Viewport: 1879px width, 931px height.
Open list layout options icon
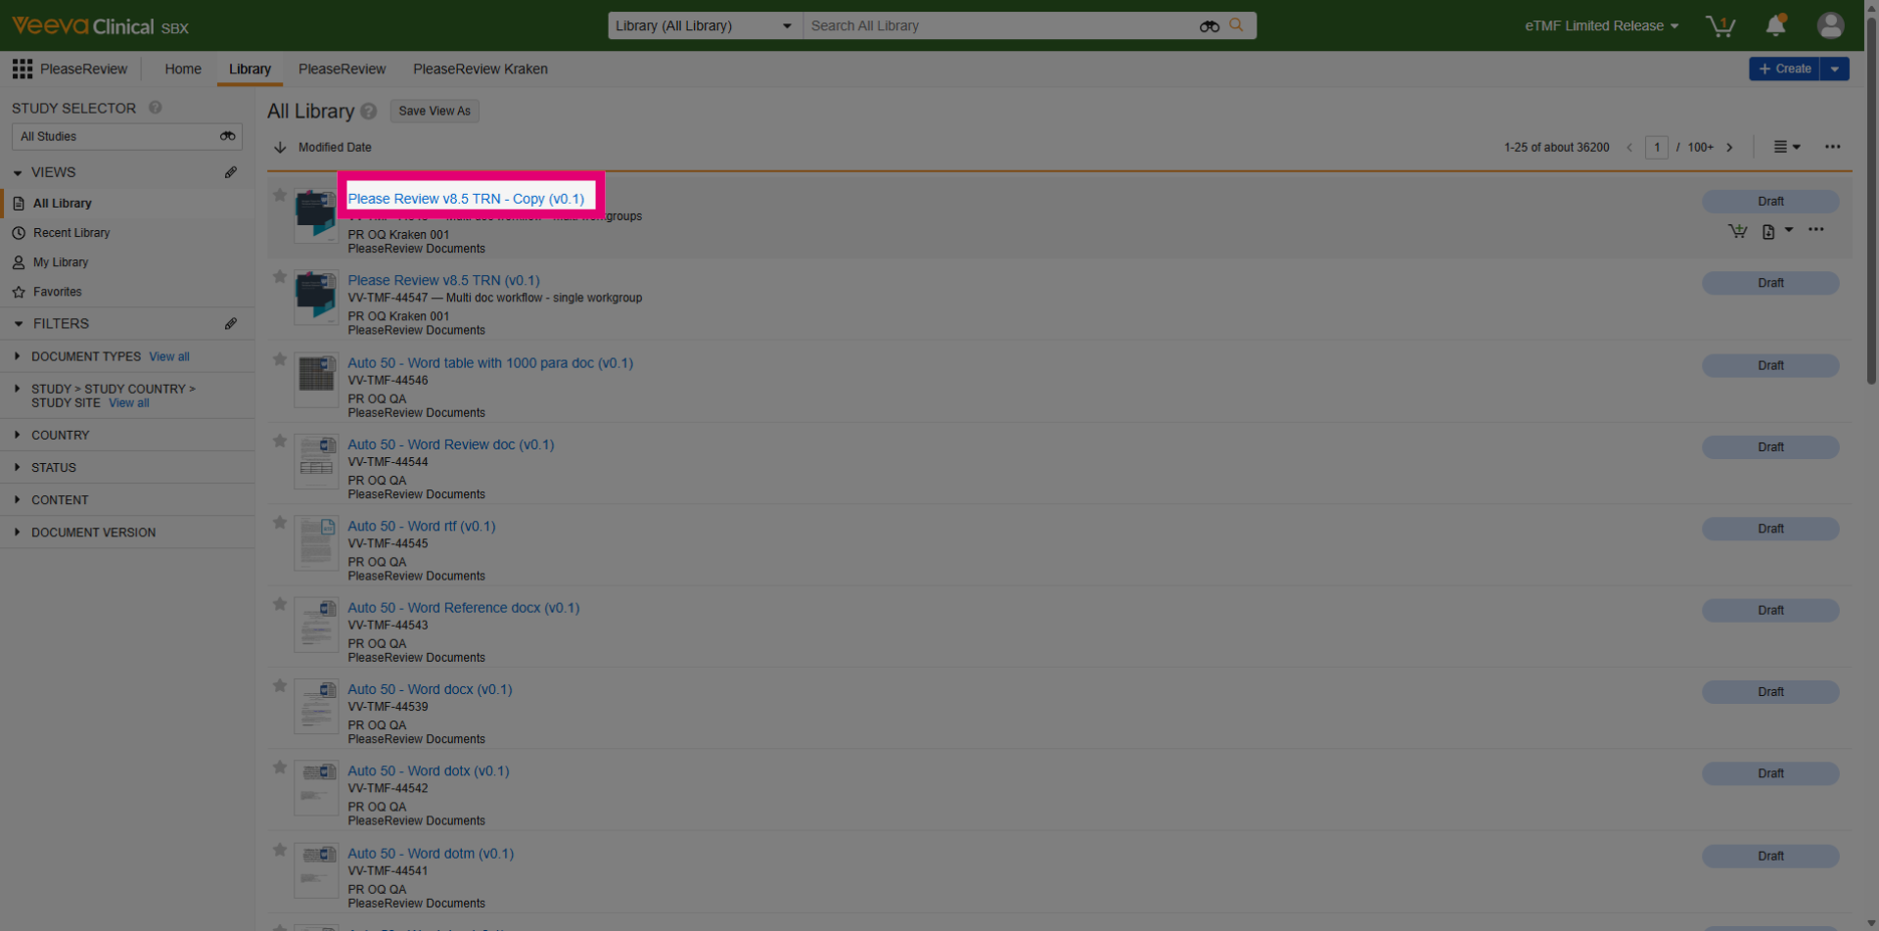tap(1787, 147)
